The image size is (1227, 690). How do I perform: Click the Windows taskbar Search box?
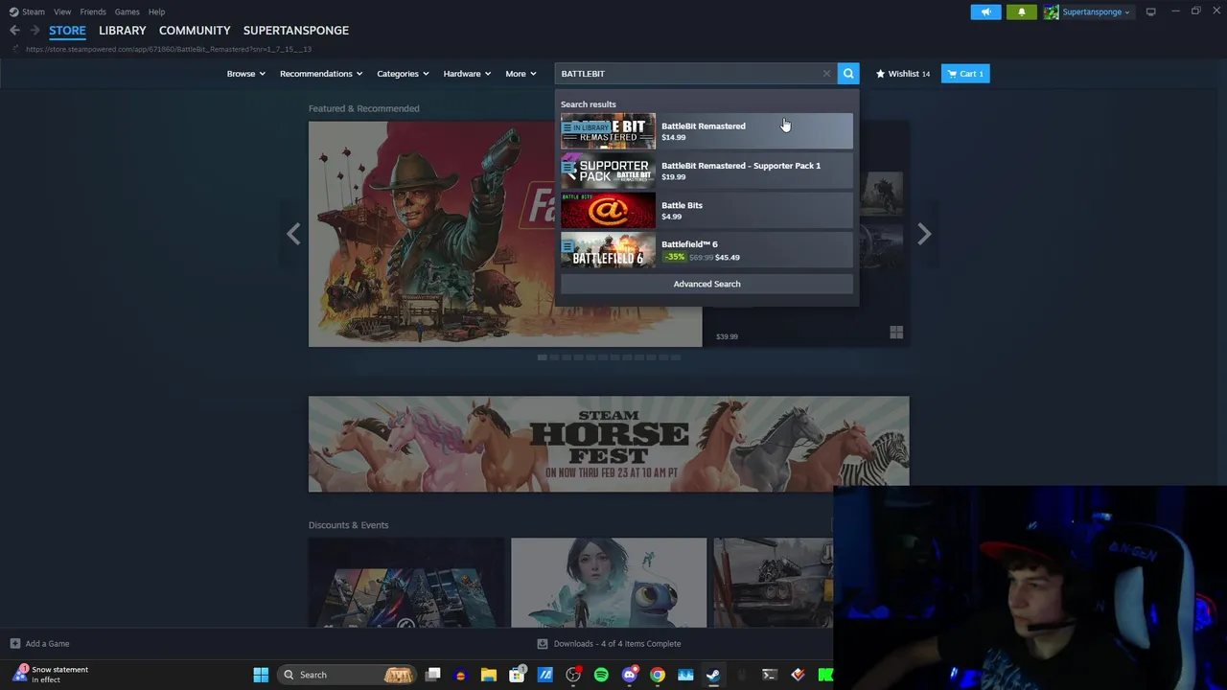pyautogui.click(x=345, y=675)
